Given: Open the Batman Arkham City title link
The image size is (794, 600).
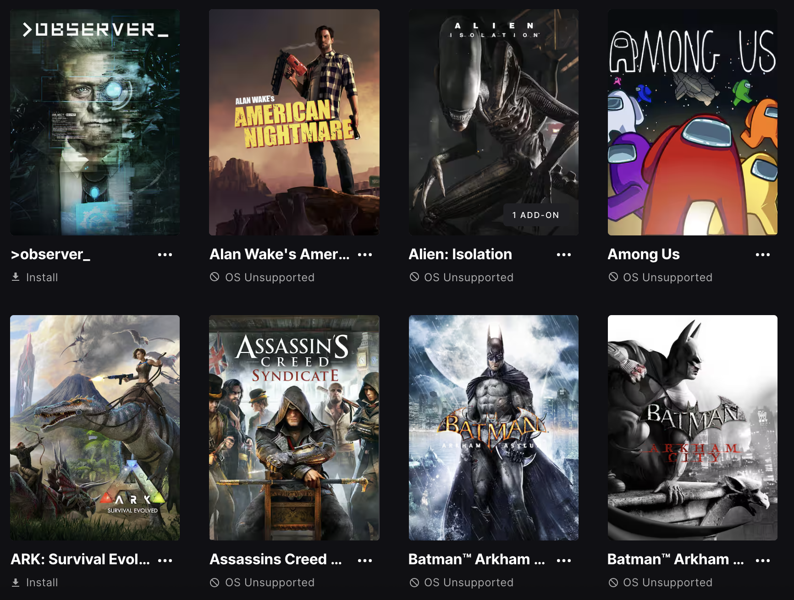Looking at the screenshot, I should 676,559.
